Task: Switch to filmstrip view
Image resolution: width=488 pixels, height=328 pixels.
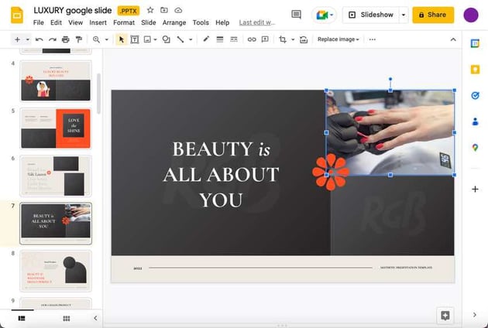Action: [21, 318]
